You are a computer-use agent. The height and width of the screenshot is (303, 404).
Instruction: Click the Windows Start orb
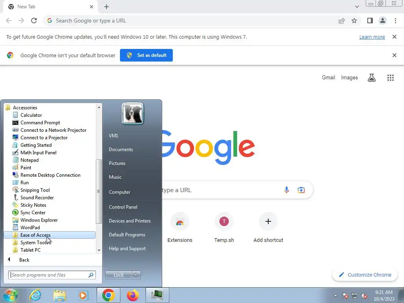(11, 295)
